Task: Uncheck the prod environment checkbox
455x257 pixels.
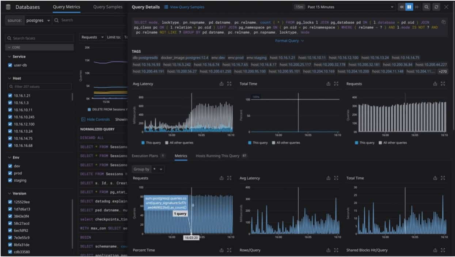Action: (10, 173)
